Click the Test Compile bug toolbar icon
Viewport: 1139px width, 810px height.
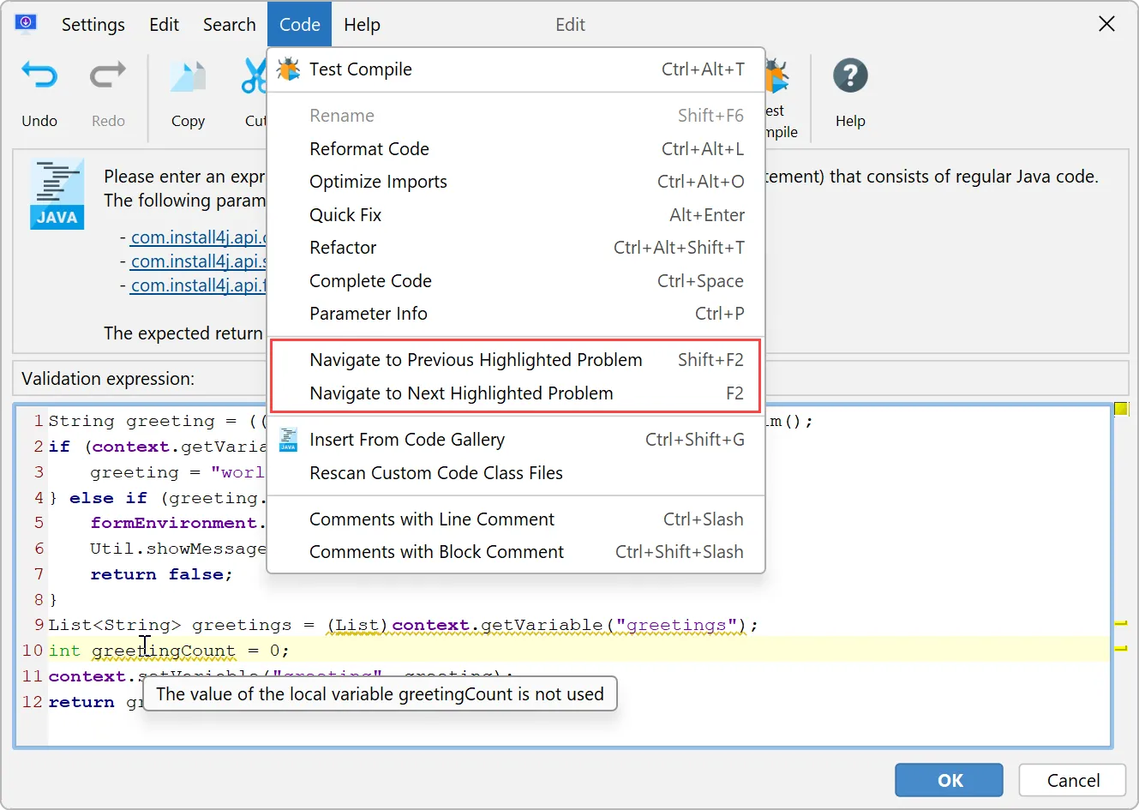(x=776, y=76)
